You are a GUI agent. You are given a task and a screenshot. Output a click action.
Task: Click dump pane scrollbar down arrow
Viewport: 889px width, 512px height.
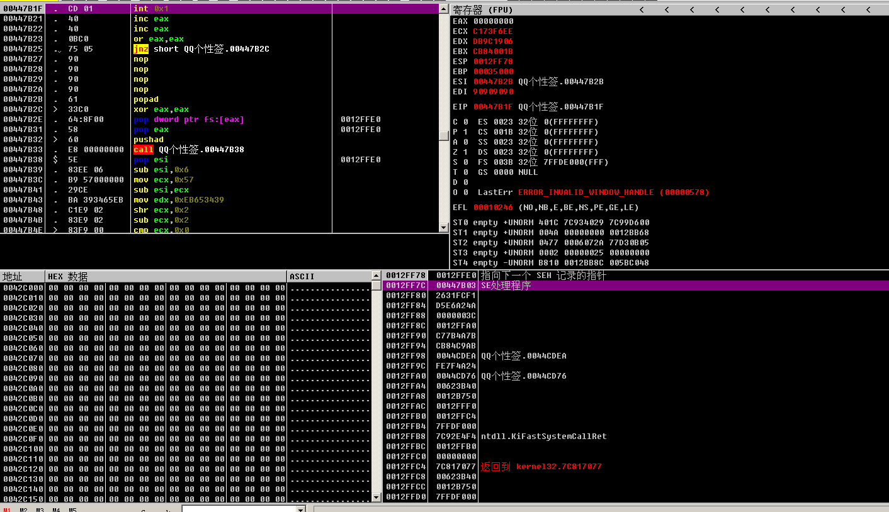click(x=377, y=497)
